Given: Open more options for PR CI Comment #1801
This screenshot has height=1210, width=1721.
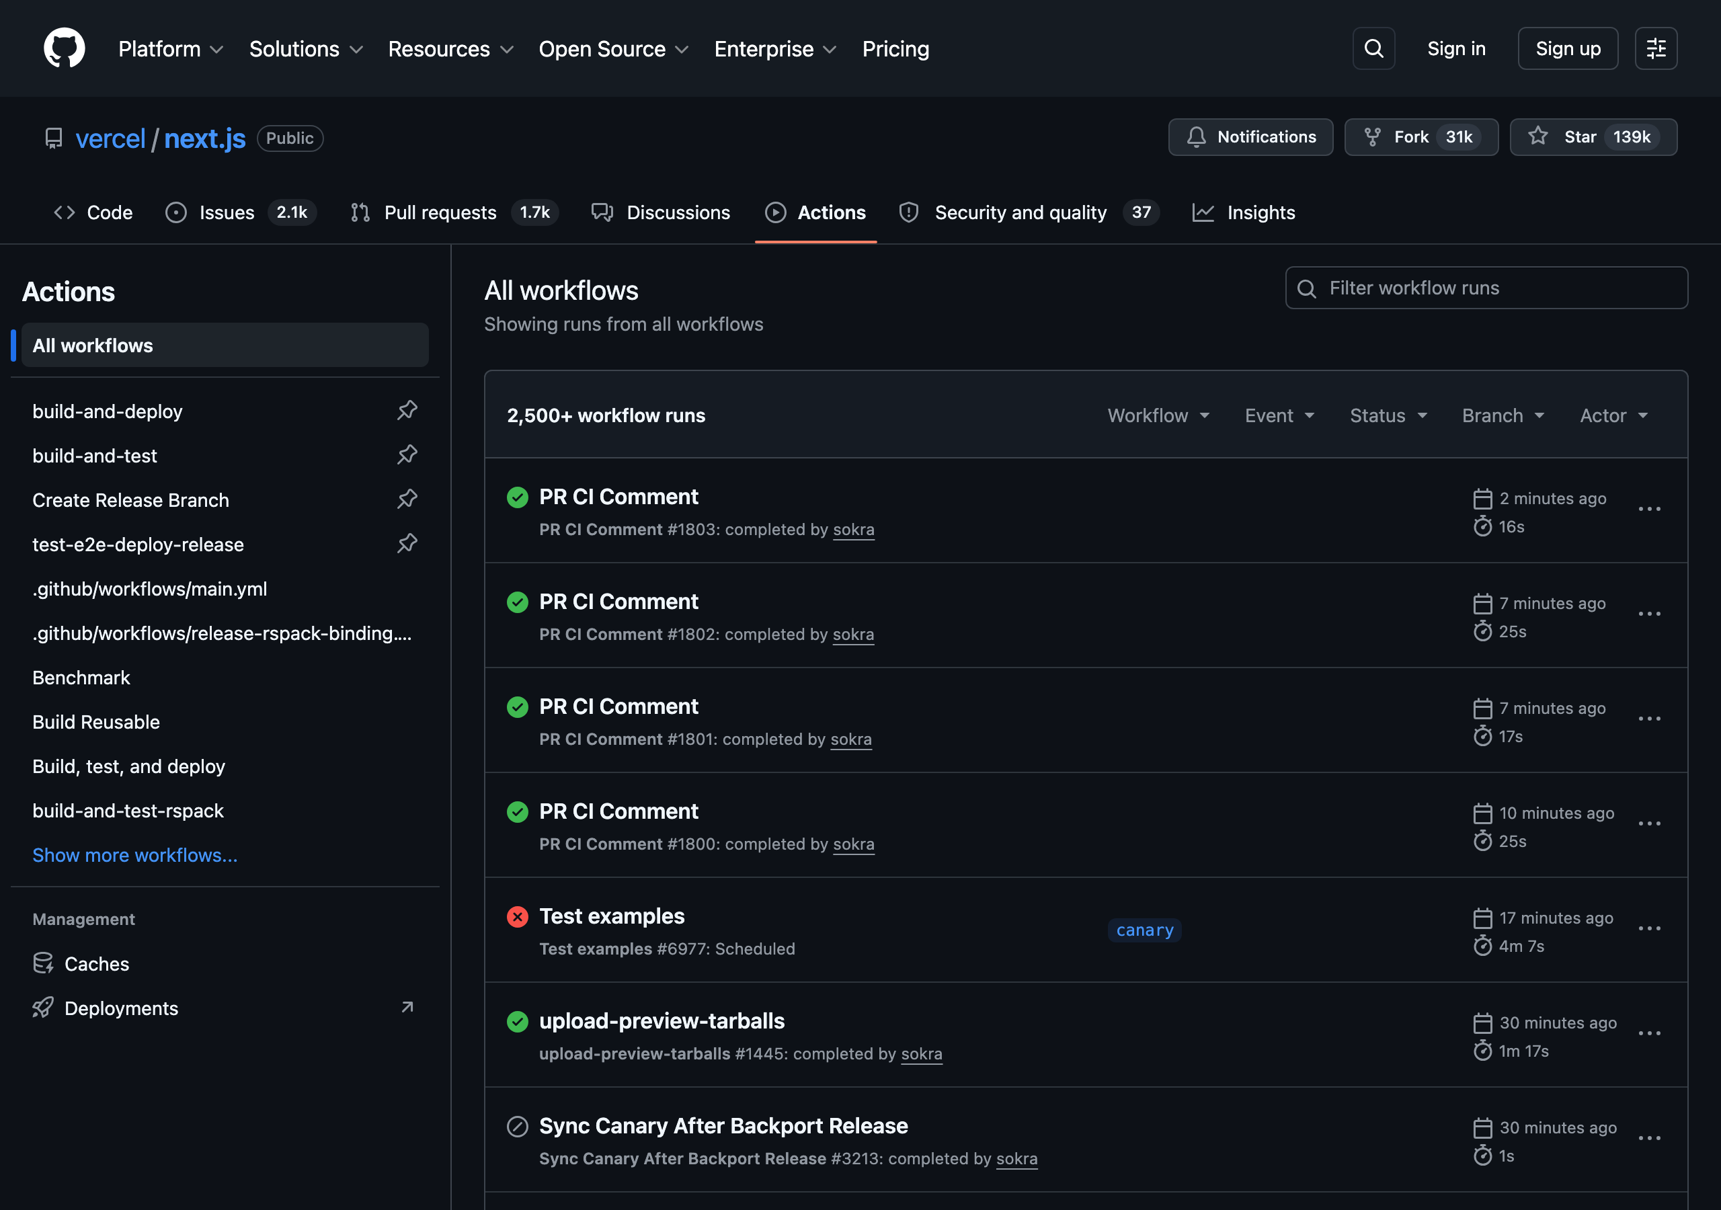Looking at the screenshot, I should coord(1649,720).
